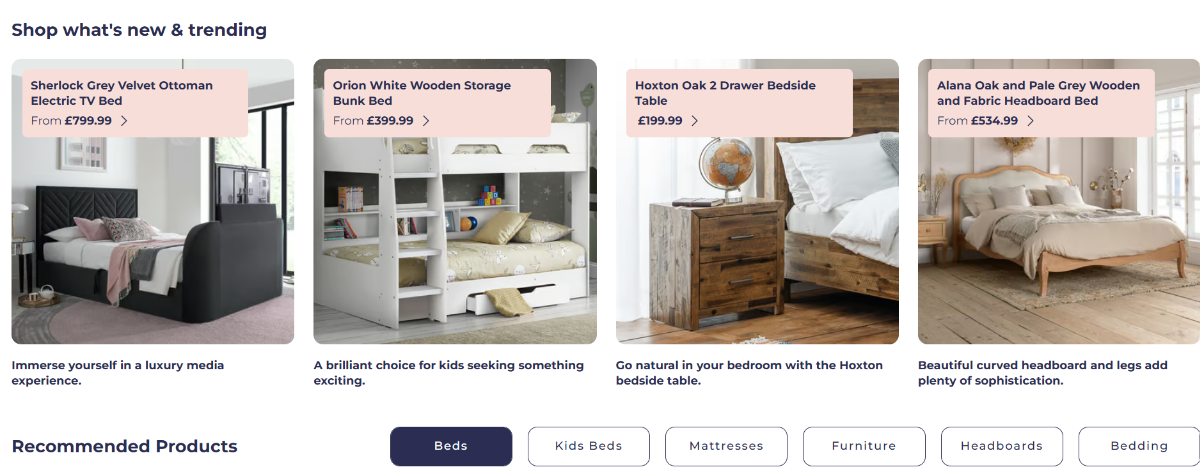Open Orion White Wooden Storage Bunk Bed title
This screenshot has width=1204, height=474.
coord(422,93)
